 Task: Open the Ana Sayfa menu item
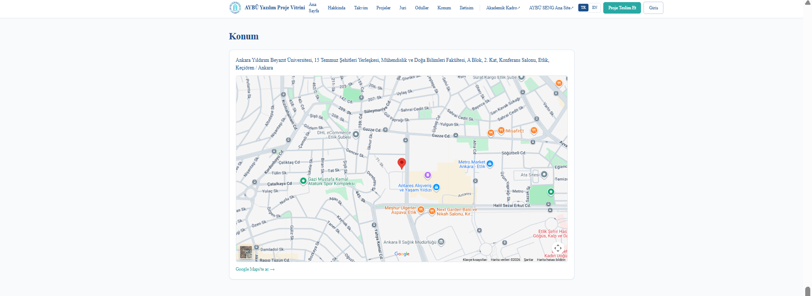point(314,8)
